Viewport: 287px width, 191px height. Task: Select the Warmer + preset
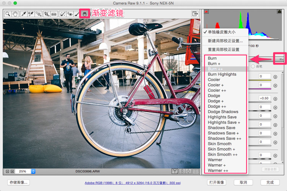pyautogui.click(x=225, y=165)
